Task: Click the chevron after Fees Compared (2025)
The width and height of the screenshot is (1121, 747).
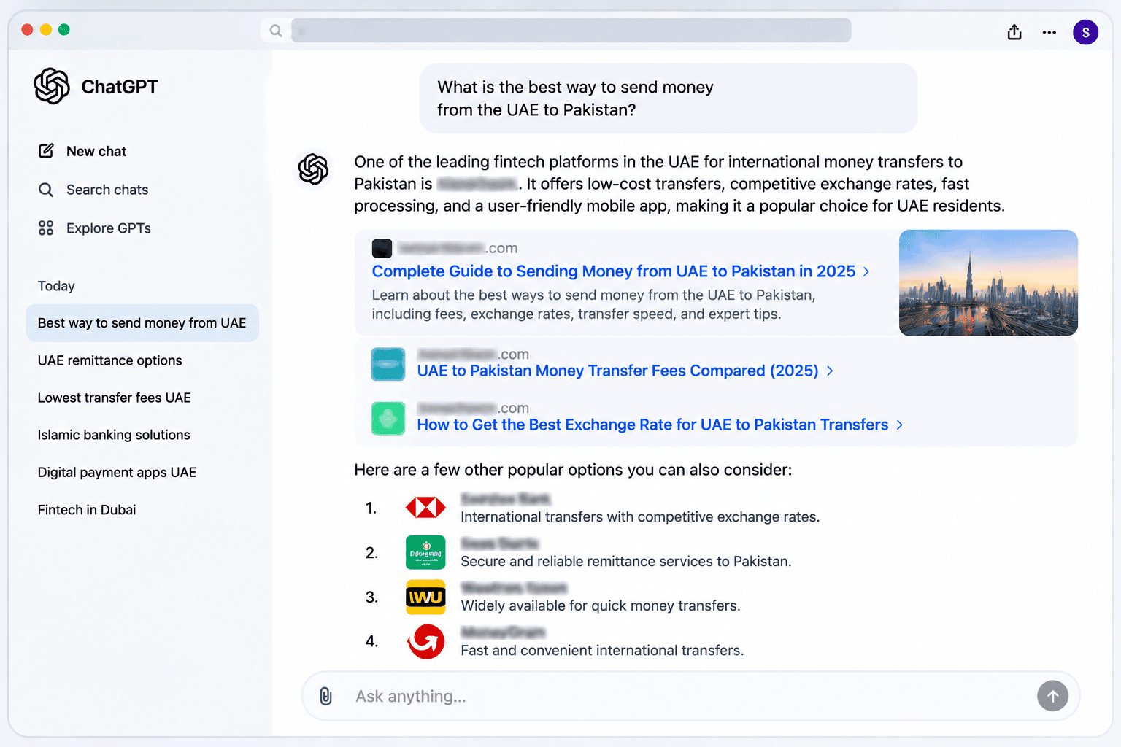Action: tap(830, 371)
